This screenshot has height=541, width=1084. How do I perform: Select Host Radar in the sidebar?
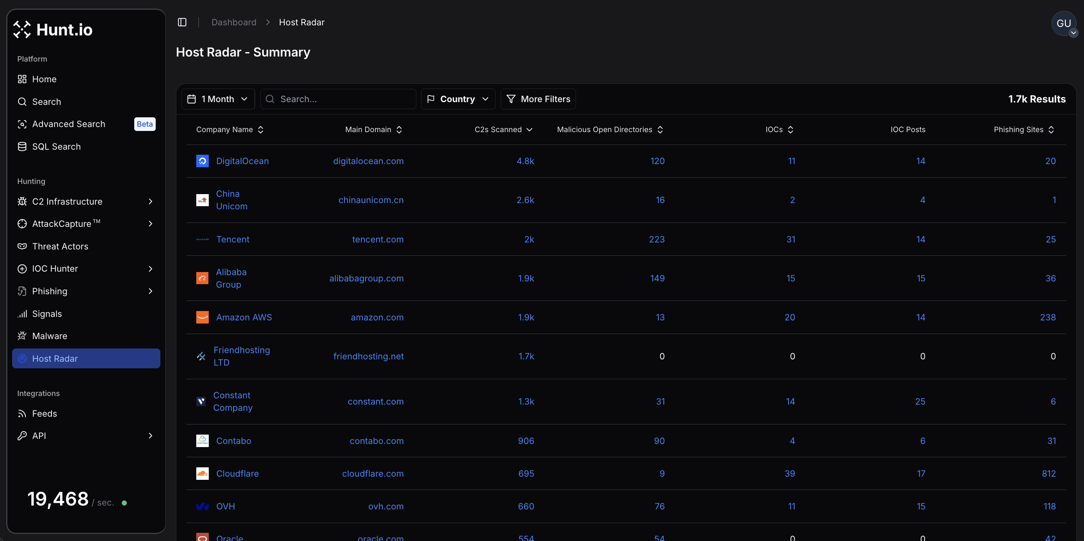(86, 359)
